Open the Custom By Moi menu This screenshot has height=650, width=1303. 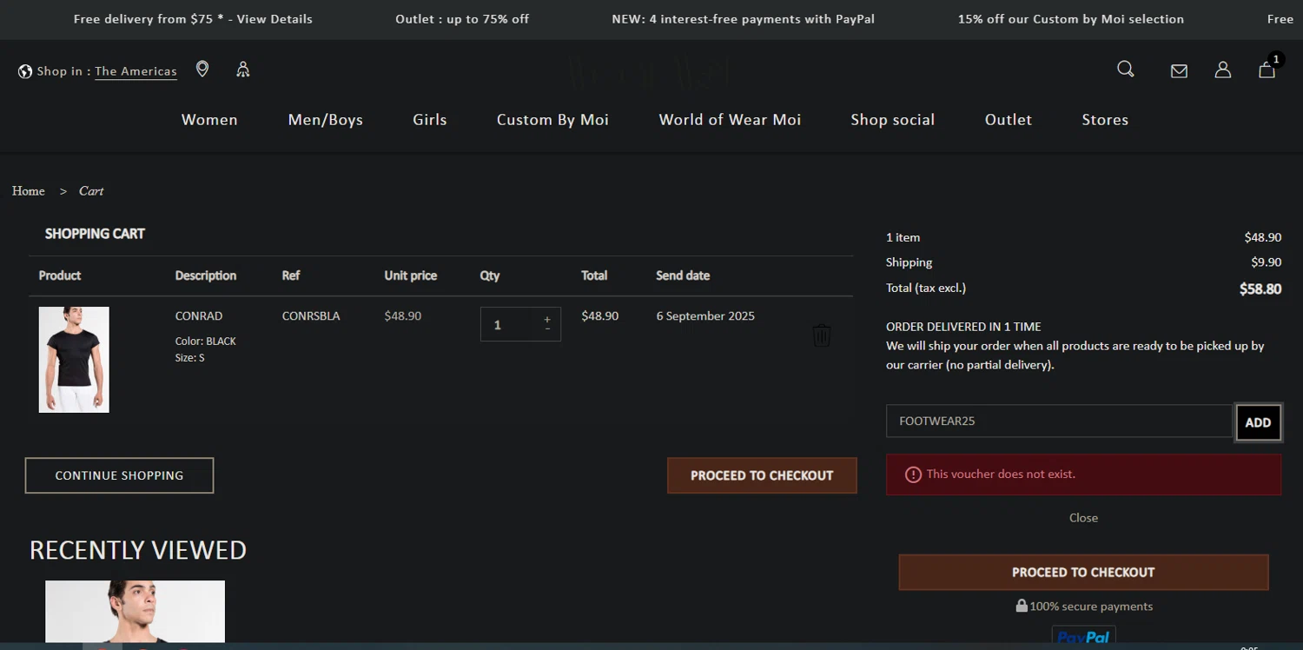coord(552,120)
